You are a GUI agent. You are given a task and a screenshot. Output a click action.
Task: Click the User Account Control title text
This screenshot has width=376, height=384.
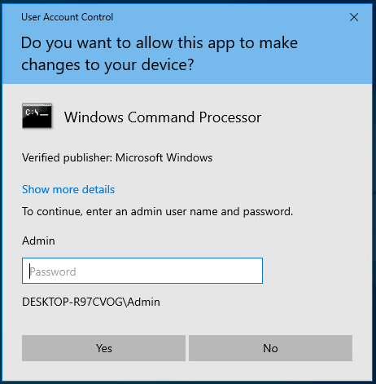pyautogui.click(x=67, y=17)
